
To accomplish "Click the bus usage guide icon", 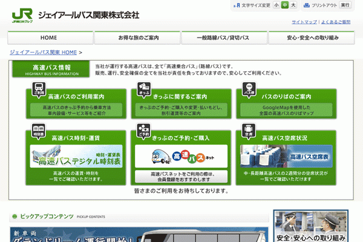I will [39, 90].
